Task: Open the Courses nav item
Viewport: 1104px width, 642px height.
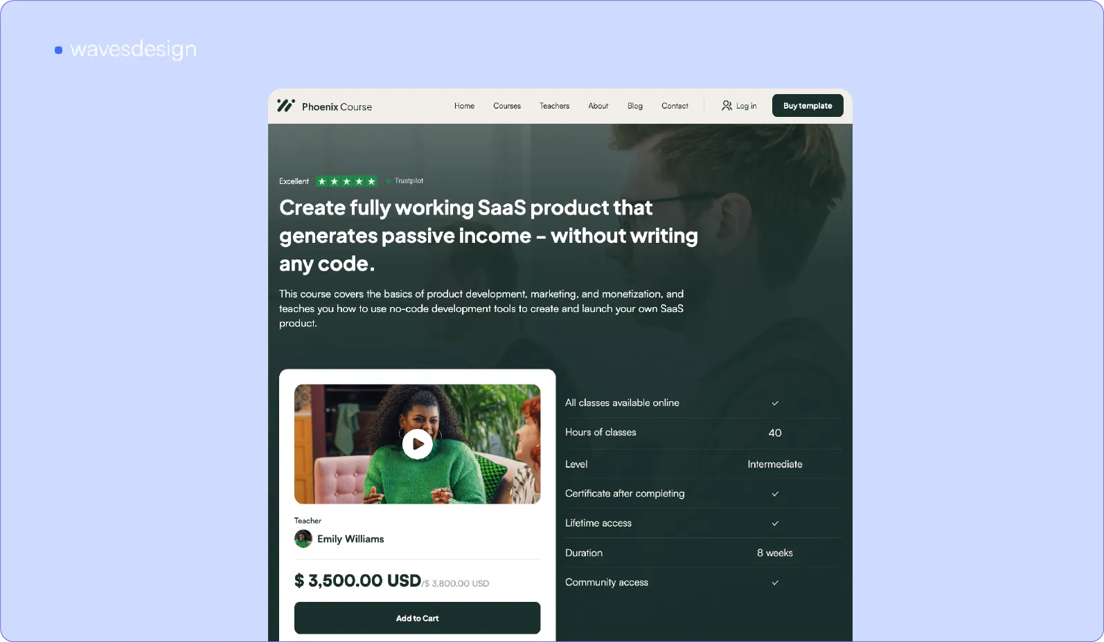Action: (507, 106)
